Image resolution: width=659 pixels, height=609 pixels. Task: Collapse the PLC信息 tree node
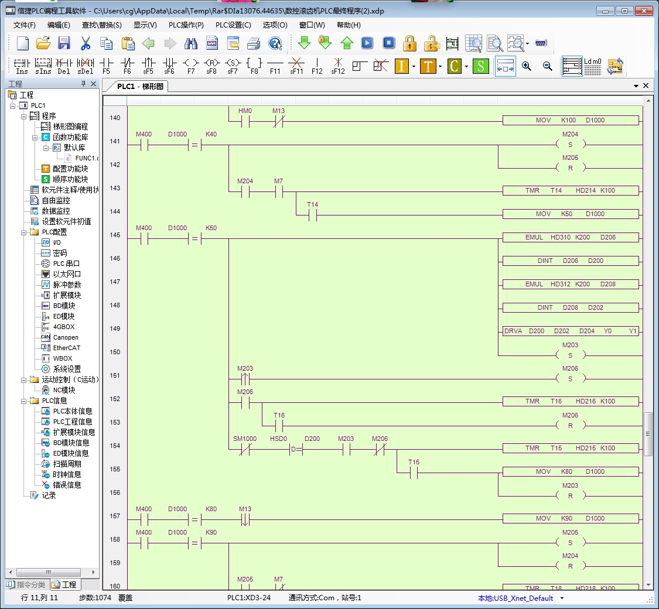(24, 401)
